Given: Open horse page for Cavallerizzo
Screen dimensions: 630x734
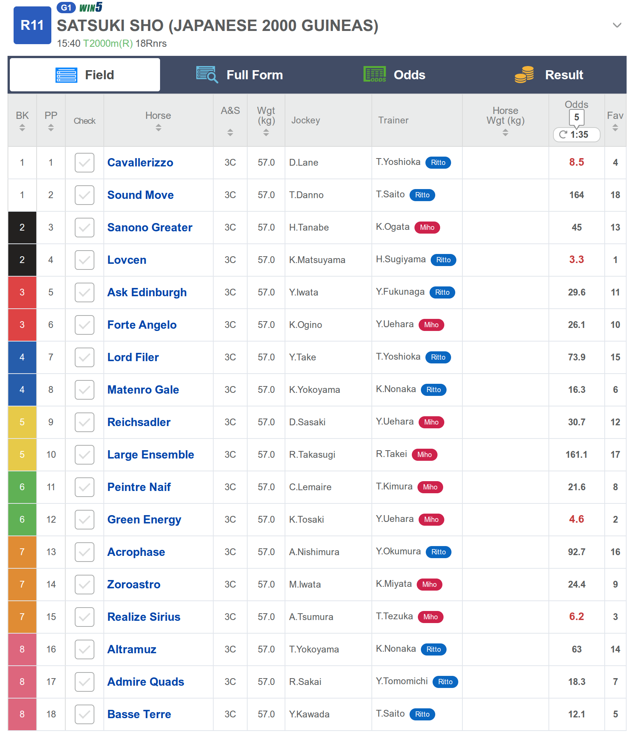Looking at the screenshot, I should 140,163.
